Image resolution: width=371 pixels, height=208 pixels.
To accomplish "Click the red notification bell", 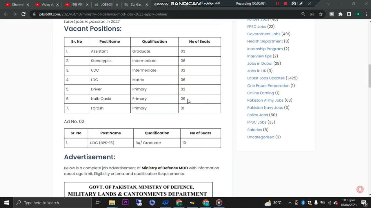I will click(x=360, y=189).
